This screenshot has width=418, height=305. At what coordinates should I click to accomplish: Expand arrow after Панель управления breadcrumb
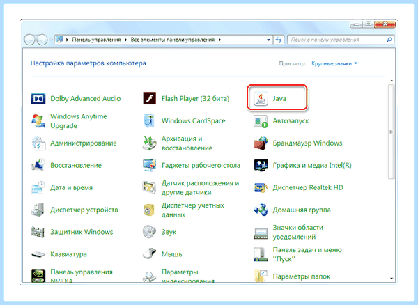click(x=125, y=40)
